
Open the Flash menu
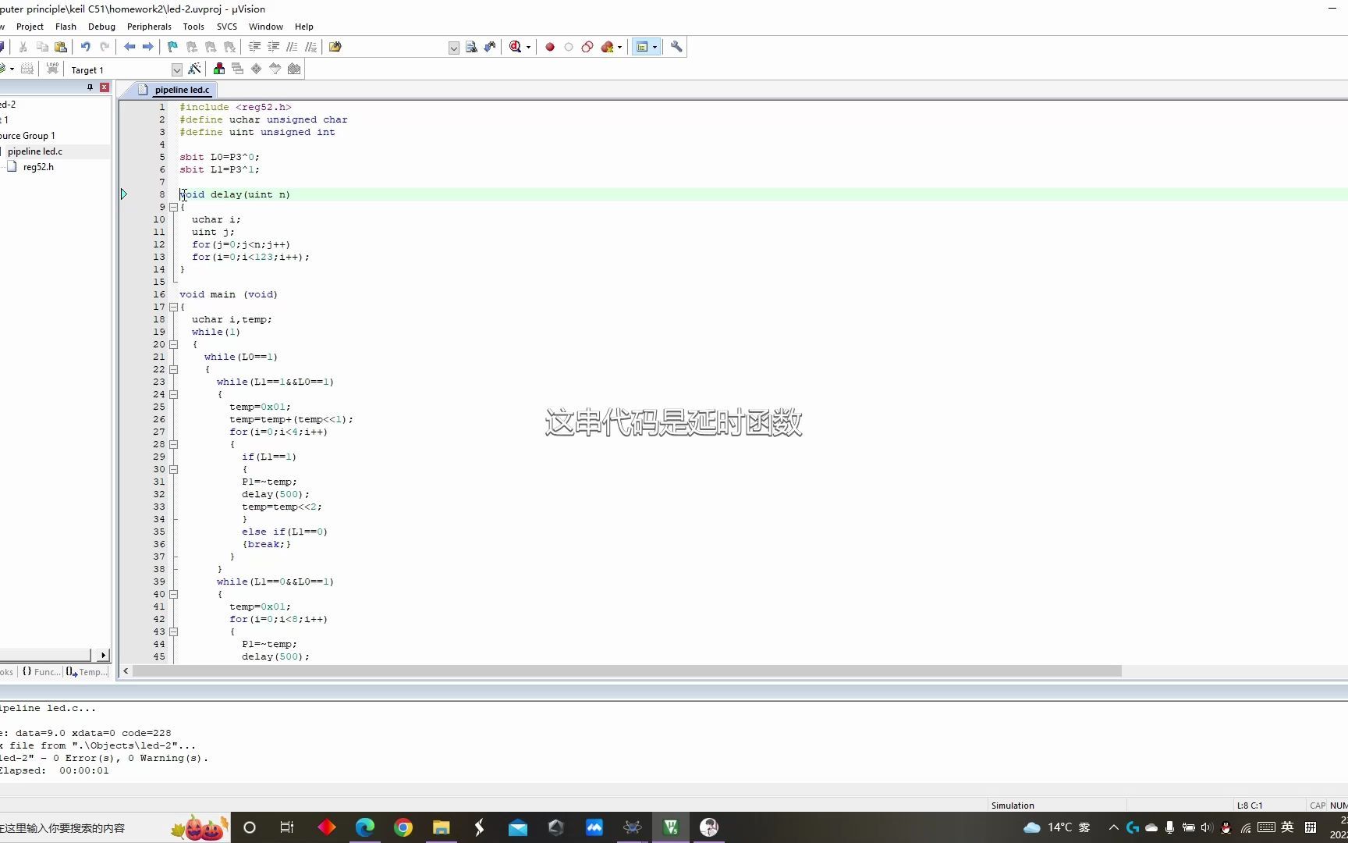(66, 27)
